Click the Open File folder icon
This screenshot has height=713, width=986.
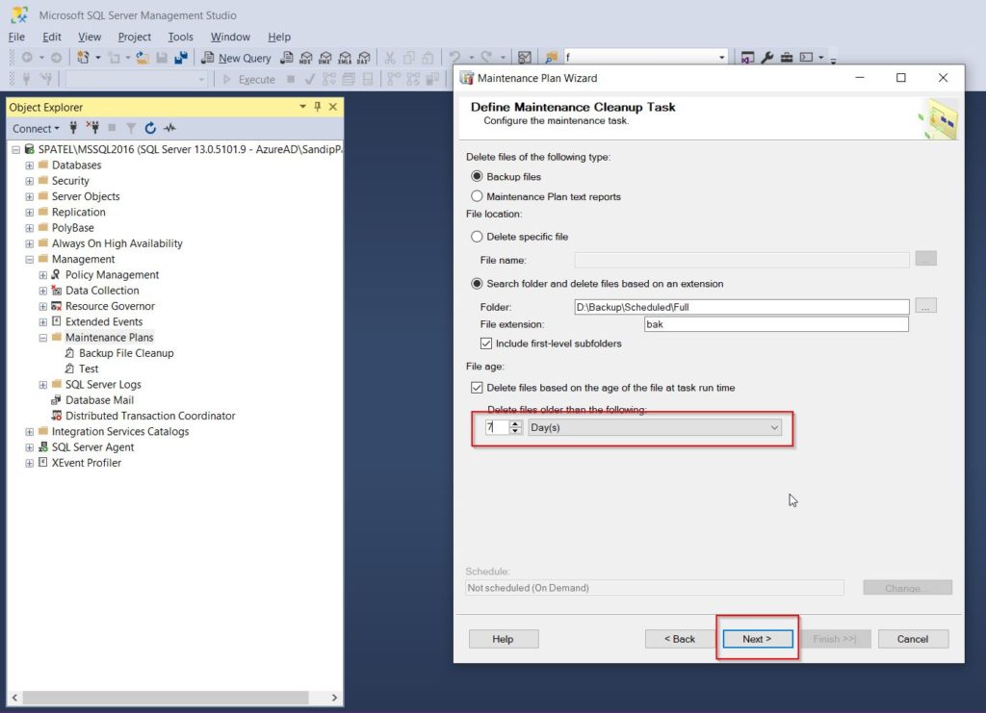coord(143,58)
